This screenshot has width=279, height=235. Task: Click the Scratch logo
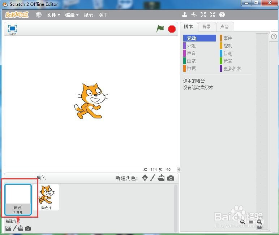click(17, 15)
